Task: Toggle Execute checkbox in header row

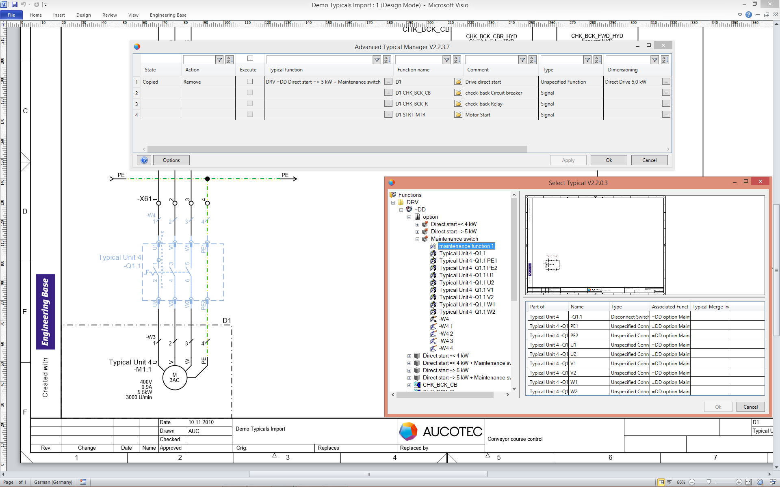Action: point(250,58)
